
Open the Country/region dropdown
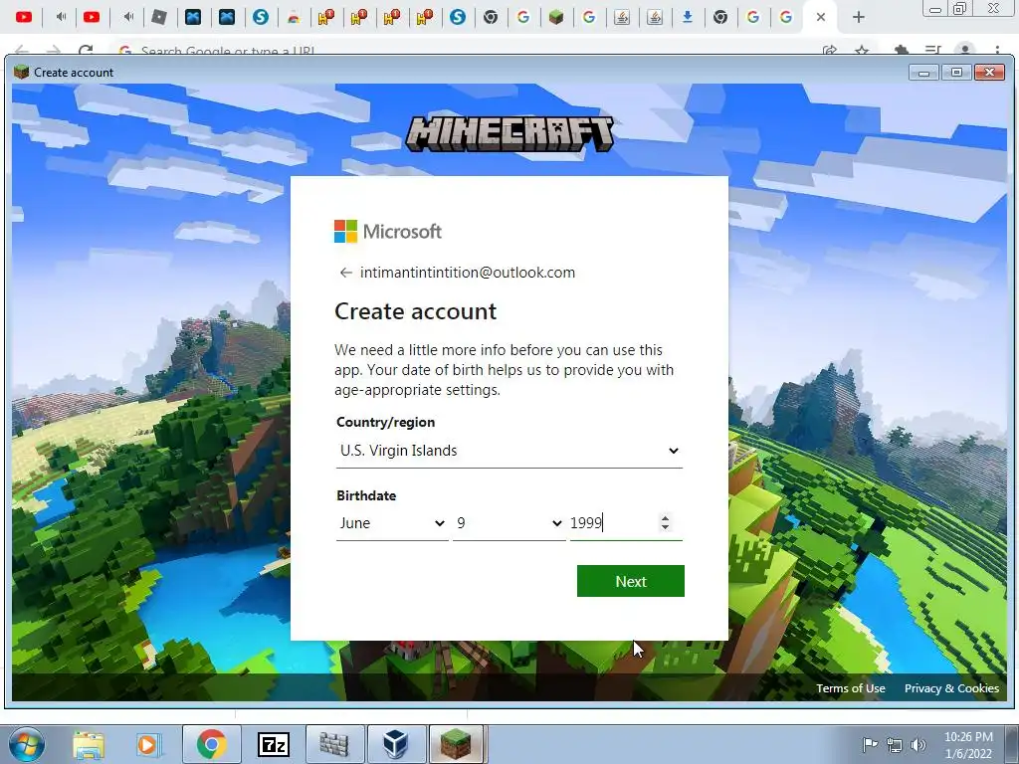coord(509,451)
